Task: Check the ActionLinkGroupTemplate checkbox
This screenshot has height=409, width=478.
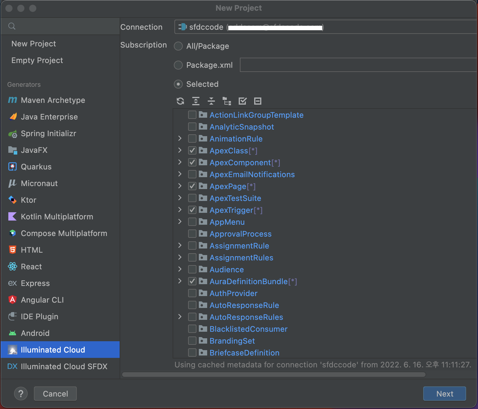Action: 192,115
